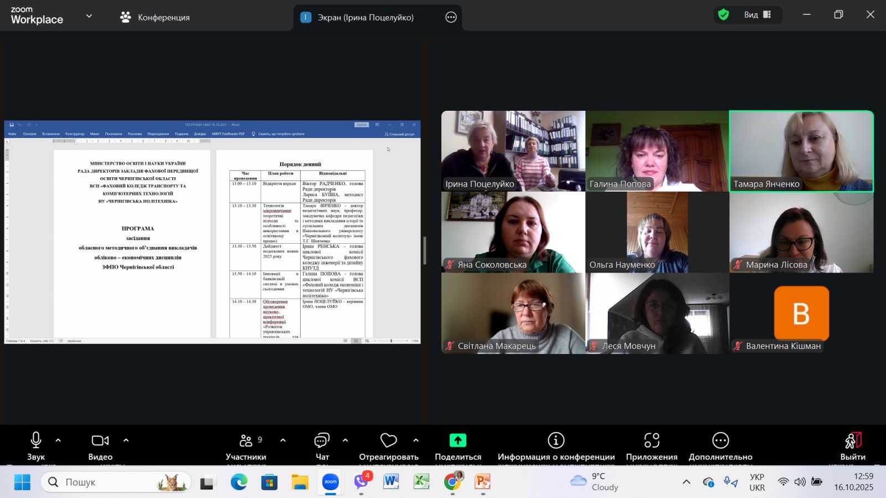The width and height of the screenshot is (886, 498).
Task: Expand video options arrow next to Видео
Action: pyautogui.click(x=126, y=440)
